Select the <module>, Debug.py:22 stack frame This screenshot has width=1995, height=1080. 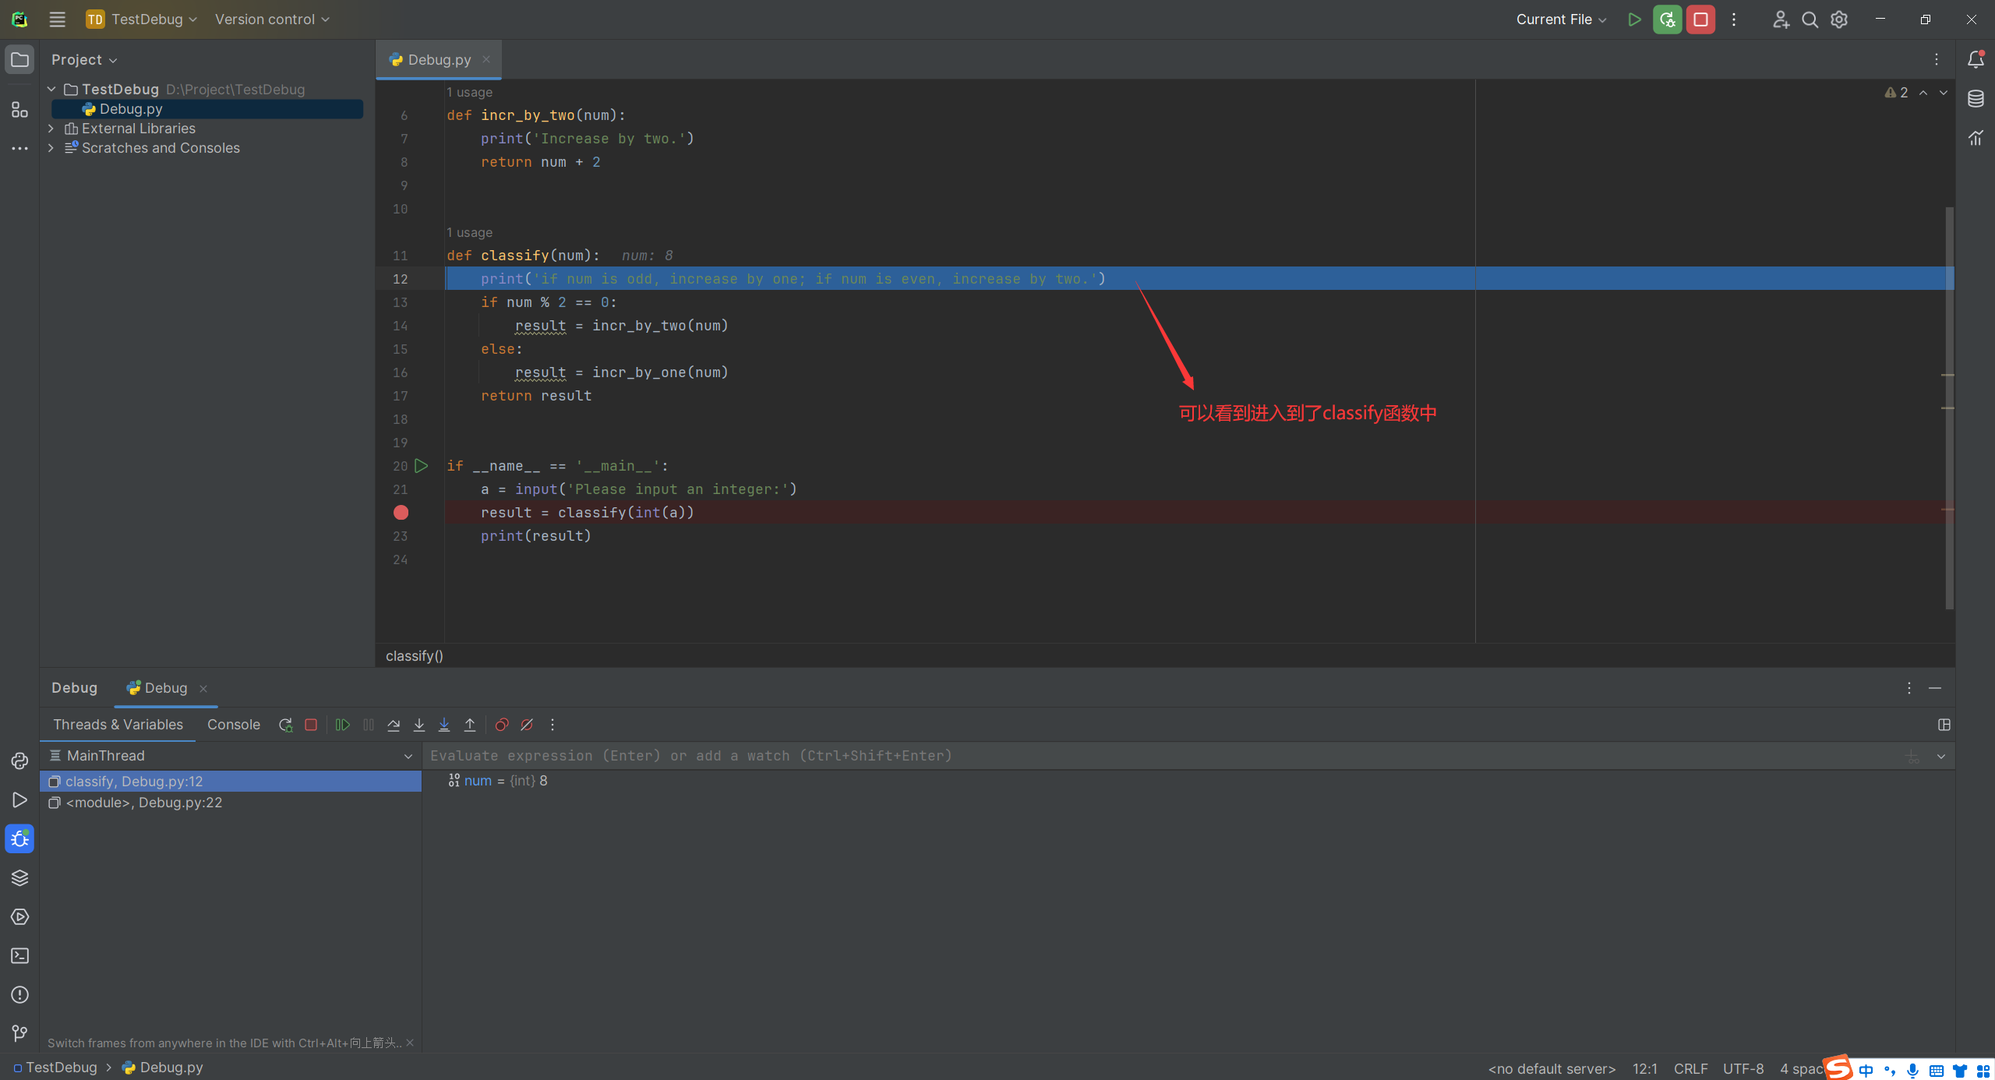144,803
